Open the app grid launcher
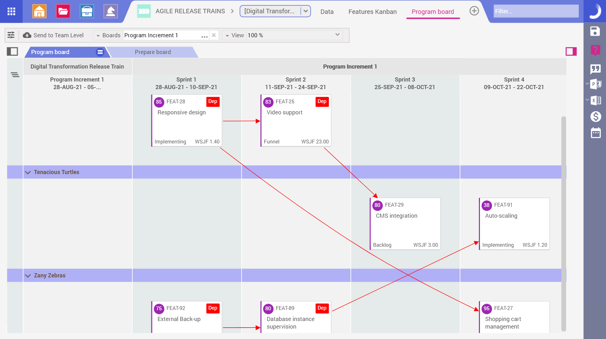606x339 pixels. 11,11
